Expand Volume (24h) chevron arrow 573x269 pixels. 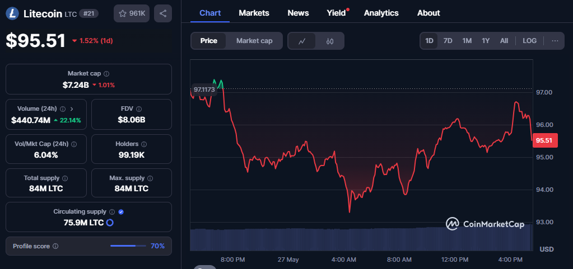(72, 108)
